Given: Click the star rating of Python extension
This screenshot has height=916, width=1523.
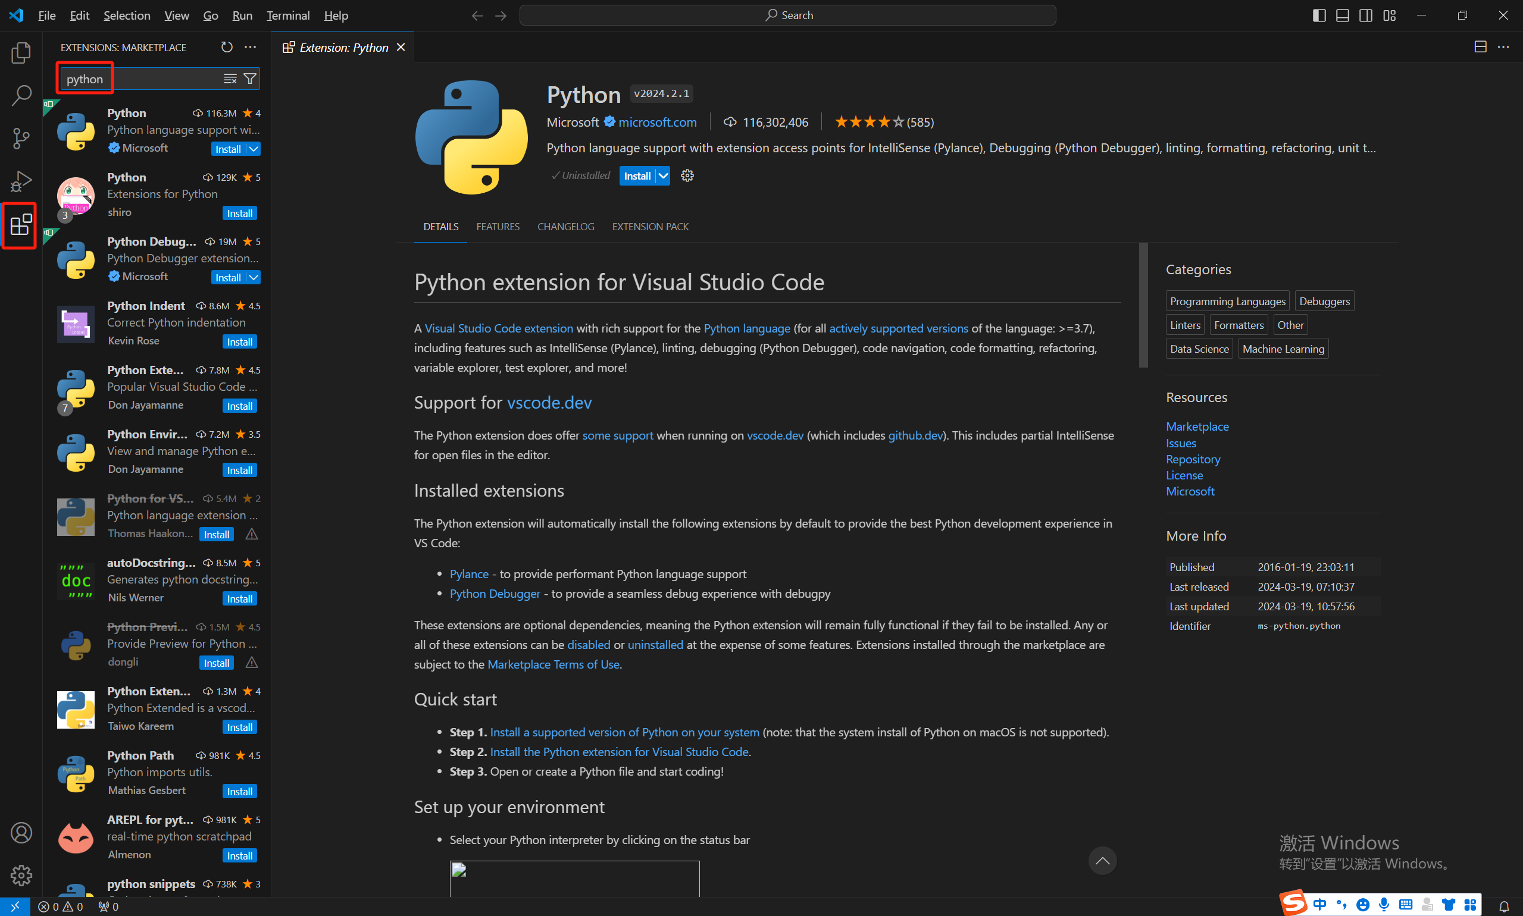Looking at the screenshot, I should pos(883,122).
